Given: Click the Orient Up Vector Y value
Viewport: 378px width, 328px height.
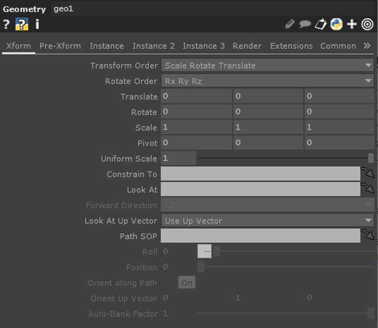Looking at the screenshot, I should [238, 298].
